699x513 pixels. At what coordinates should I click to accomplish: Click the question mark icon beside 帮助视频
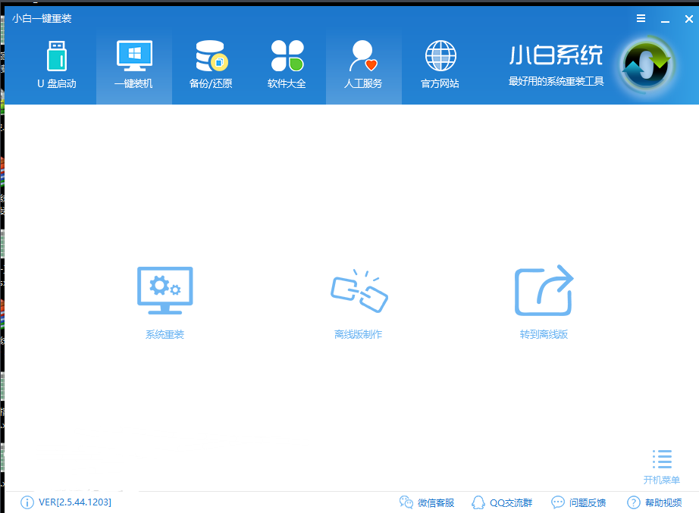pos(633,502)
